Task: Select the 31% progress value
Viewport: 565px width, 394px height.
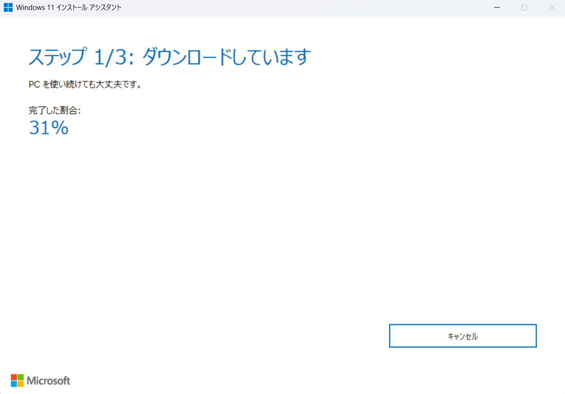Action: click(48, 127)
